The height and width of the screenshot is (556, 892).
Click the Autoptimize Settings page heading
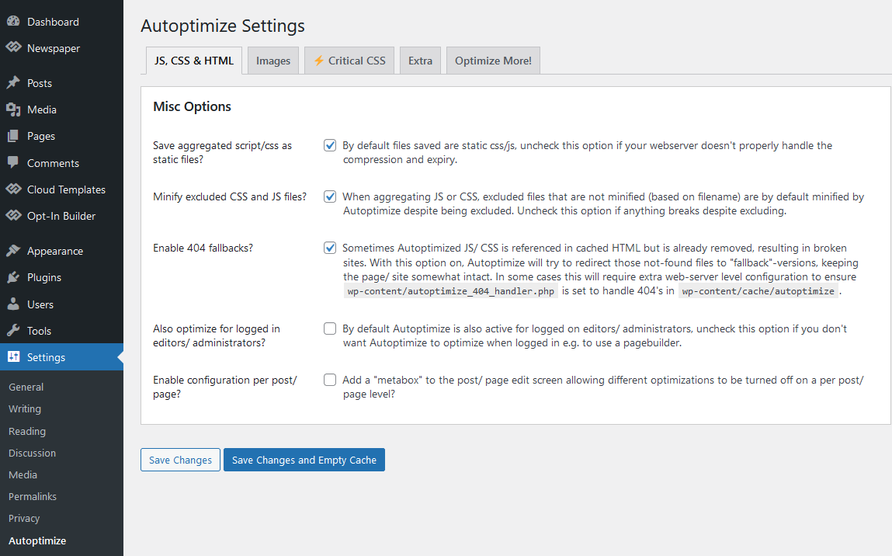(x=223, y=26)
